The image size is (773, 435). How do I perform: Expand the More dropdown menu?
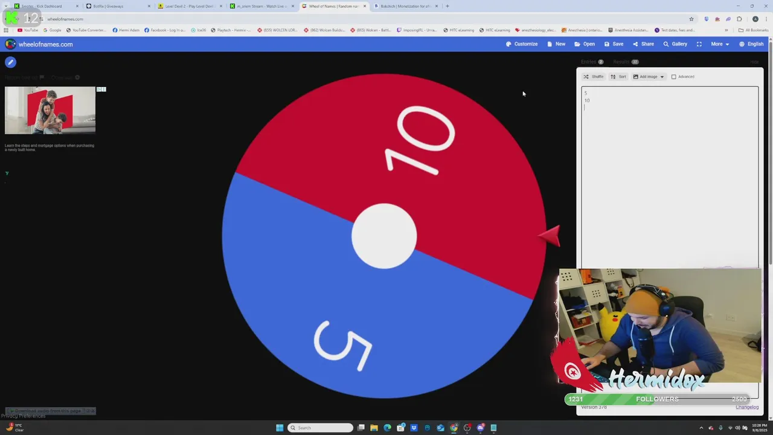pyautogui.click(x=719, y=44)
